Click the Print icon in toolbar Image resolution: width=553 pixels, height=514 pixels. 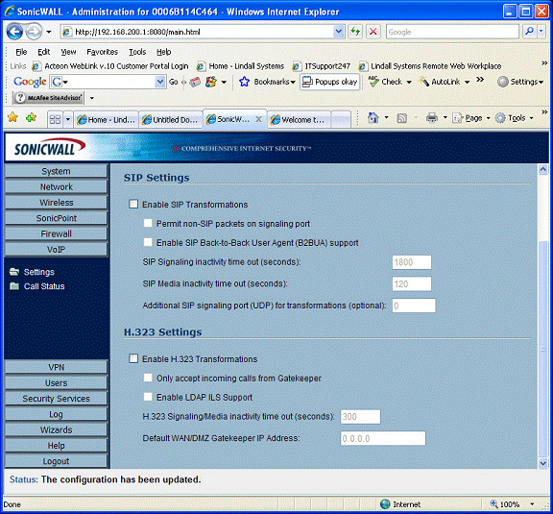(432, 117)
